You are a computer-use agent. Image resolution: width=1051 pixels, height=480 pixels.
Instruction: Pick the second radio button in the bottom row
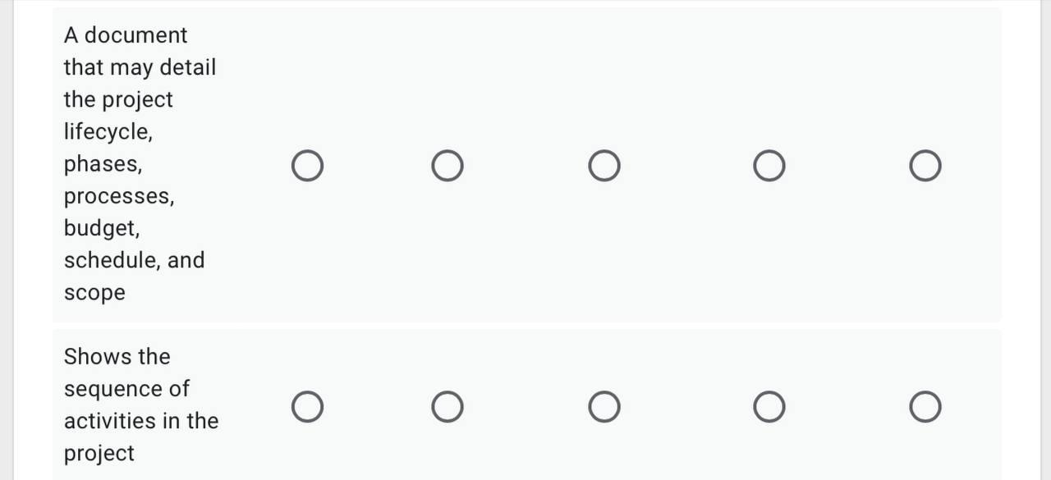click(447, 405)
